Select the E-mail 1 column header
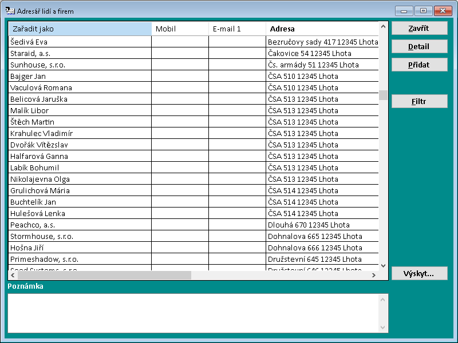This screenshot has width=458, height=343. (x=237, y=29)
